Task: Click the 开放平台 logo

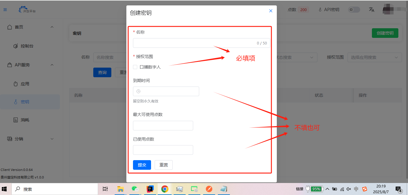Action: (27, 10)
